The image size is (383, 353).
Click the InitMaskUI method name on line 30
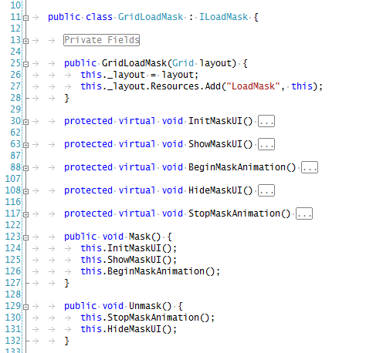click(215, 121)
